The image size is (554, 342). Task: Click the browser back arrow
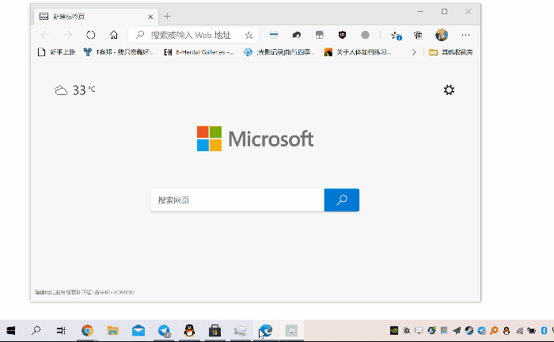pyautogui.click(x=45, y=35)
